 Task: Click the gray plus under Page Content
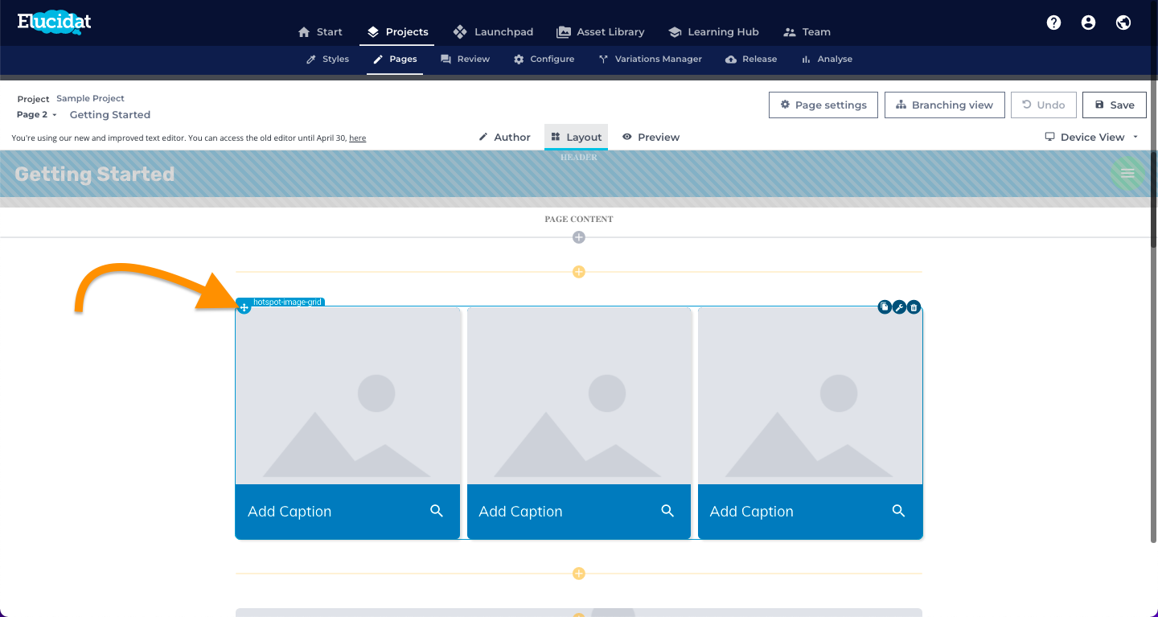[x=578, y=237]
